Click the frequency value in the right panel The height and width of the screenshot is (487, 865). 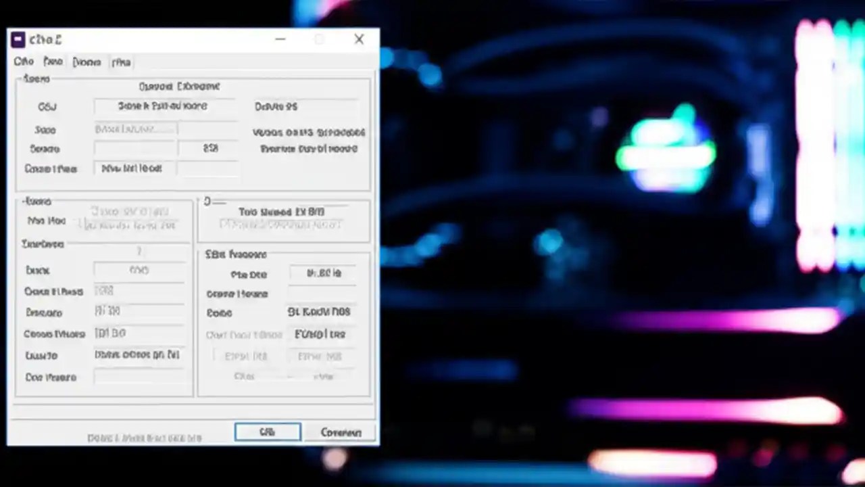pos(323,274)
